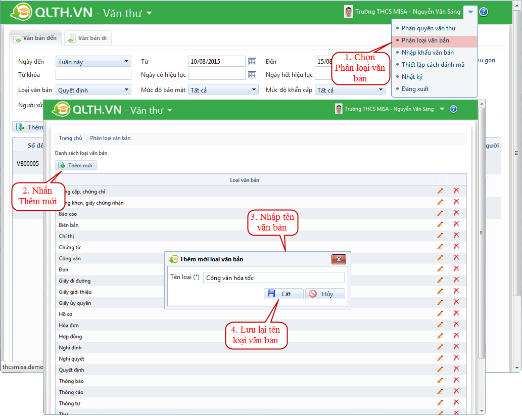
Task: Edit the 'Công văn' row
Action: click(x=440, y=258)
